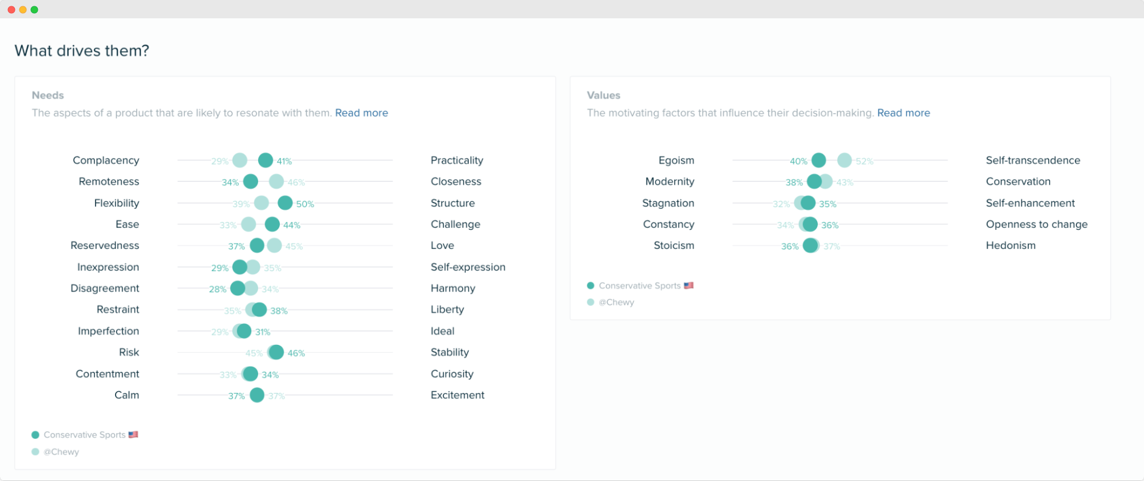
Task: Click Conservative Sports legend in Values panel
Action: (640, 285)
